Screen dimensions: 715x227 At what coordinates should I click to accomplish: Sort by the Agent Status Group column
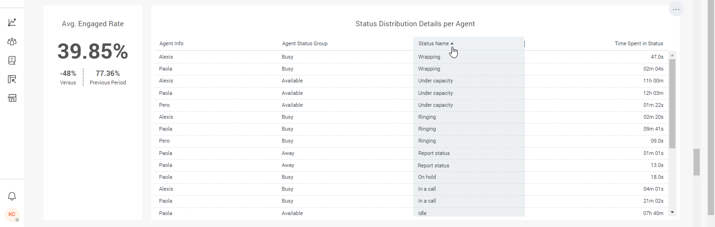[305, 43]
